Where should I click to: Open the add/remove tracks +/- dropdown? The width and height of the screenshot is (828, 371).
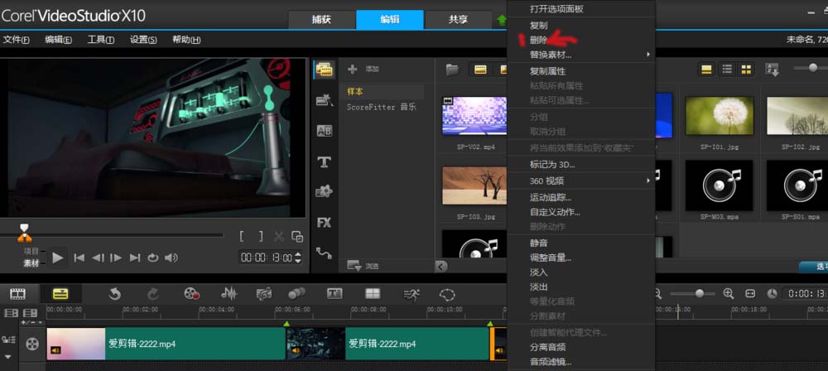pos(31,322)
